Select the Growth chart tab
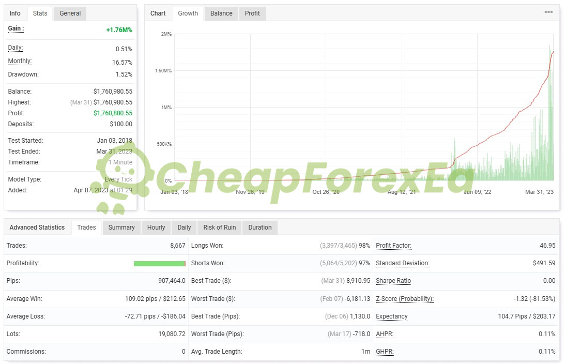This screenshot has width=565, height=364. click(188, 13)
